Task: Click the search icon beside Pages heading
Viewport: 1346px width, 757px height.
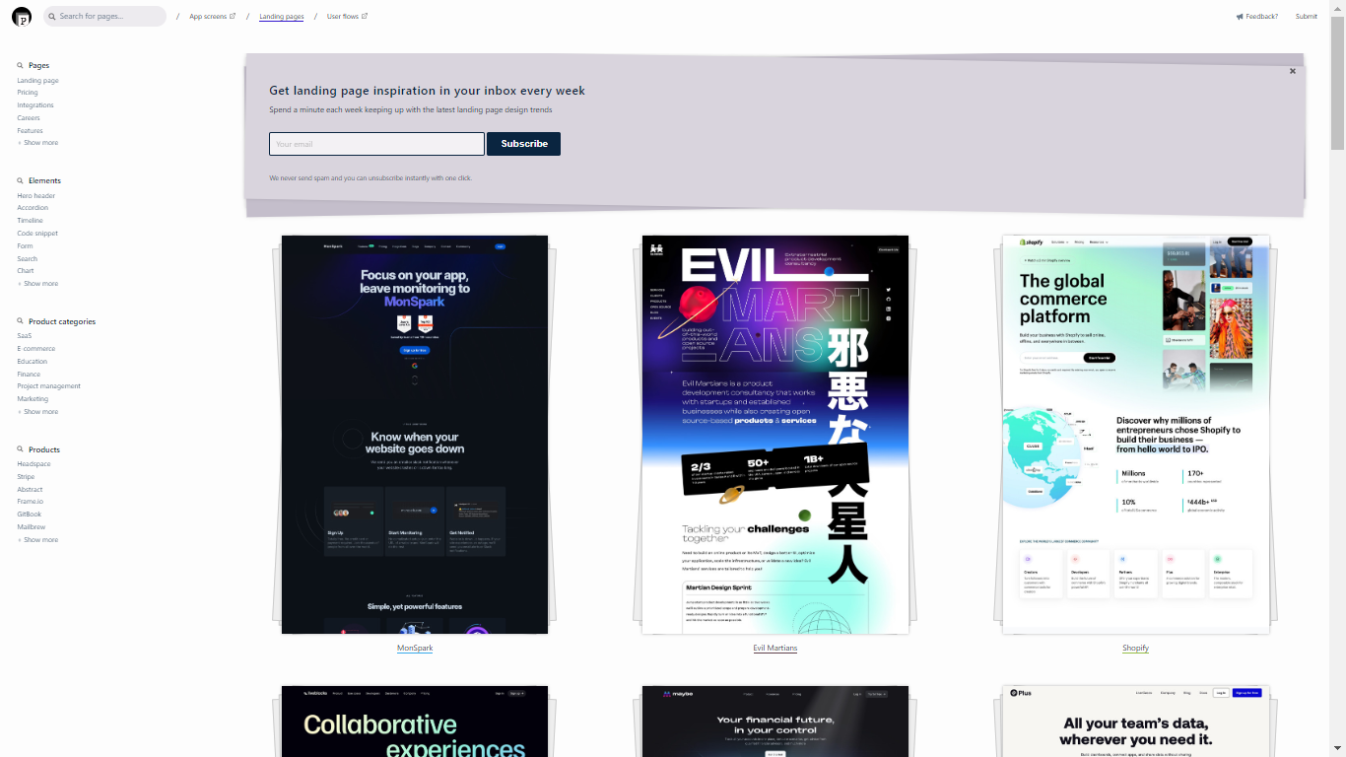Action: (x=20, y=65)
